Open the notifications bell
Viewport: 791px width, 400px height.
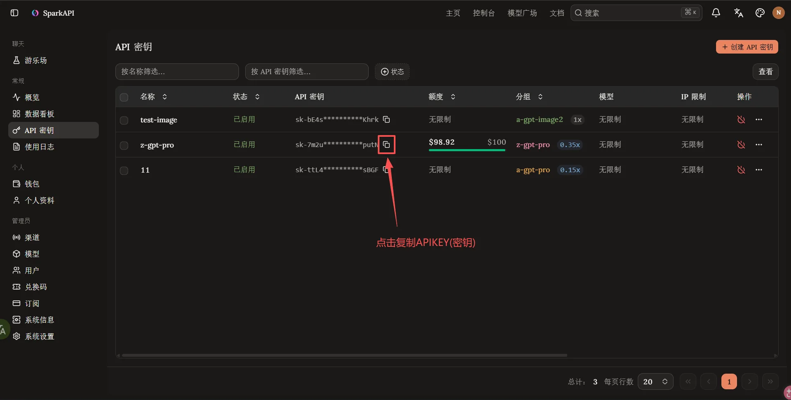point(716,13)
